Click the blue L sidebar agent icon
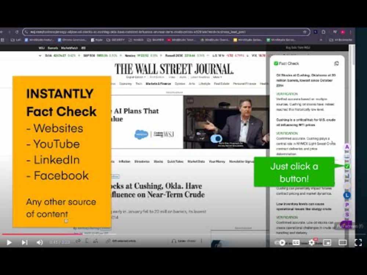This screenshot has height=275, width=367. 347,195
